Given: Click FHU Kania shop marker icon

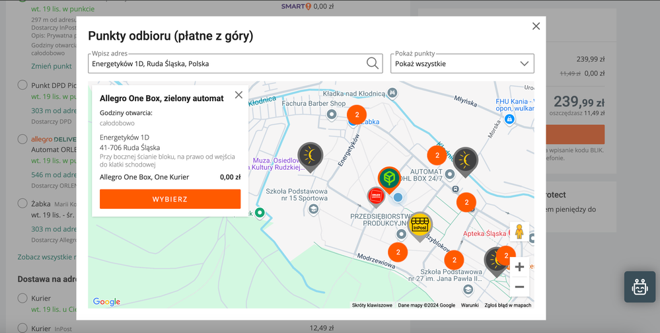Looking at the screenshot, I should 509,119.
